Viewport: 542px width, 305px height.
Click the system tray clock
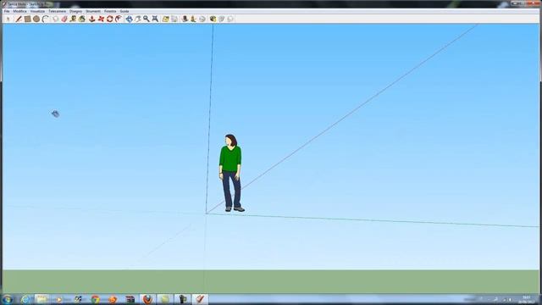[527, 300]
